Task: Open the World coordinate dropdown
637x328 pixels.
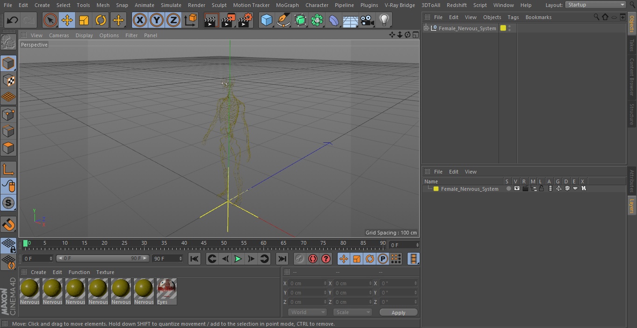Action: [x=307, y=312]
